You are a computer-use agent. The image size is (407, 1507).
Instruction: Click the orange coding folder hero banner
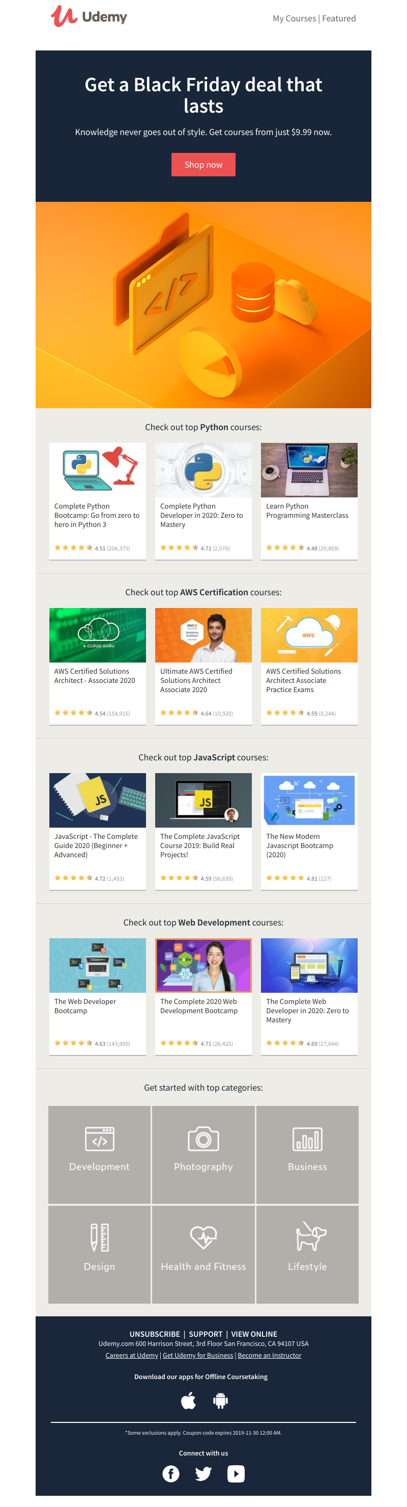click(x=203, y=305)
